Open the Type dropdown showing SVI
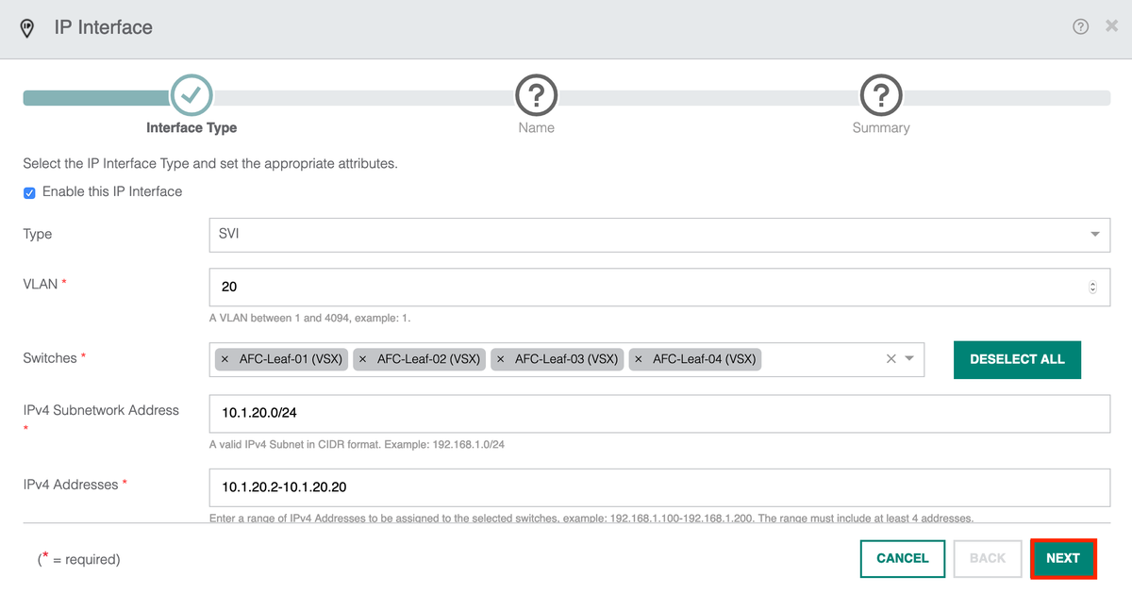Screen dimensions: 1132x593 point(1094,234)
